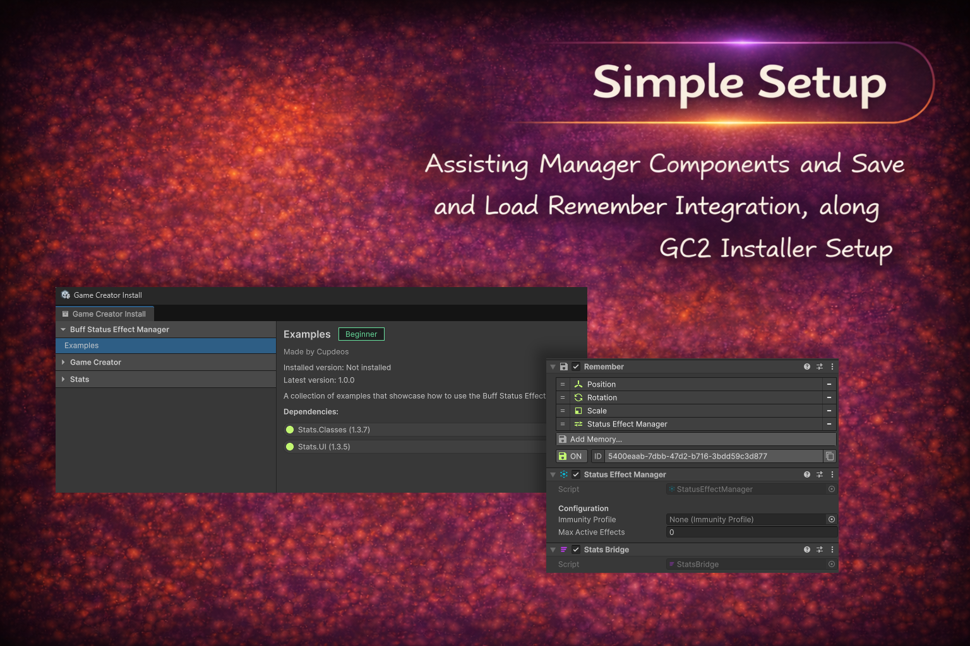Click the Add Memory... button

pyautogui.click(x=696, y=439)
